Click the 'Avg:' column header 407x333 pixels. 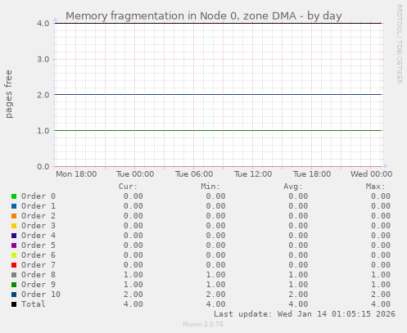(293, 187)
